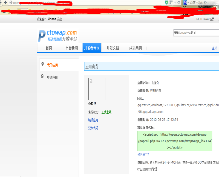
Task: Open the PCTOWAP首页 link
Action: pyautogui.click(x=205, y=19)
